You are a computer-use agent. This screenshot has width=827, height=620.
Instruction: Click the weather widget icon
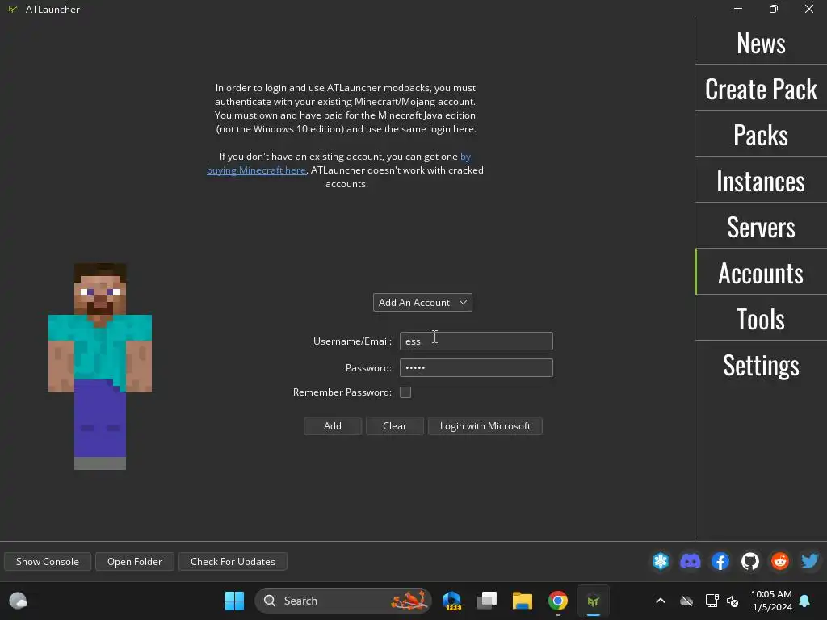[x=19, y=601]
